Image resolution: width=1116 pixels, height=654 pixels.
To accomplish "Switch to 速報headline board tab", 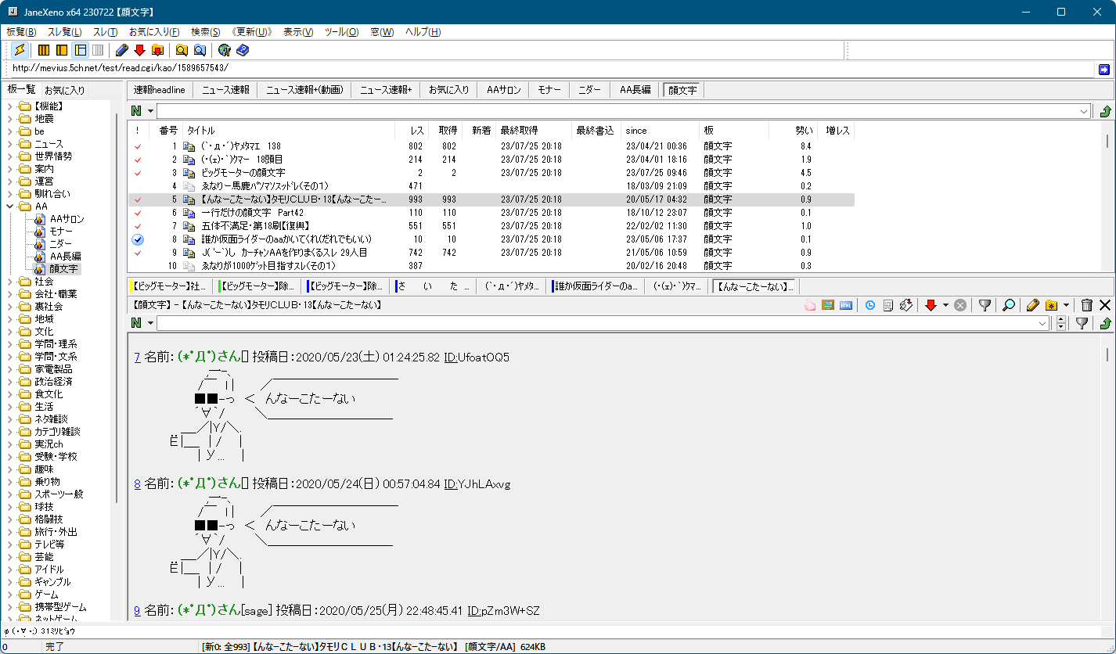I will [159, 90].
